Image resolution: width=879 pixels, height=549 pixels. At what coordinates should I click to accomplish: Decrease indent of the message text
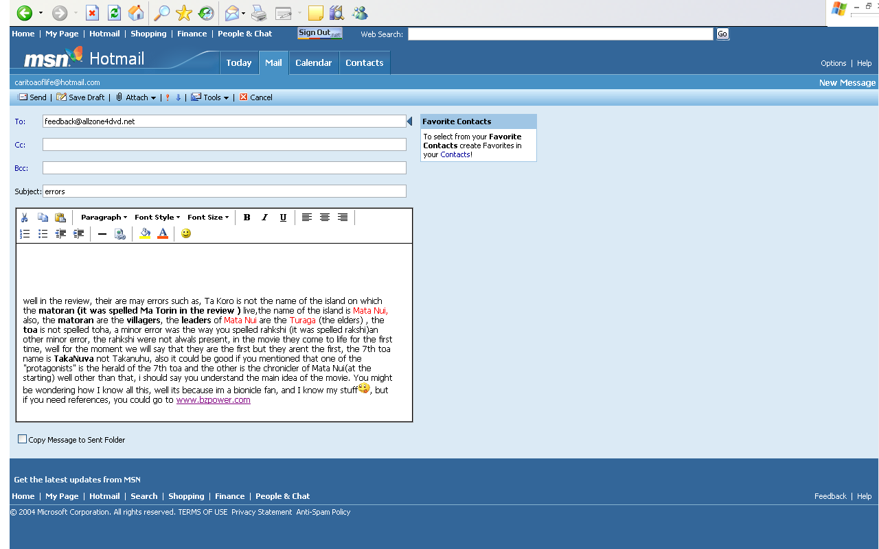pos(60,234)
